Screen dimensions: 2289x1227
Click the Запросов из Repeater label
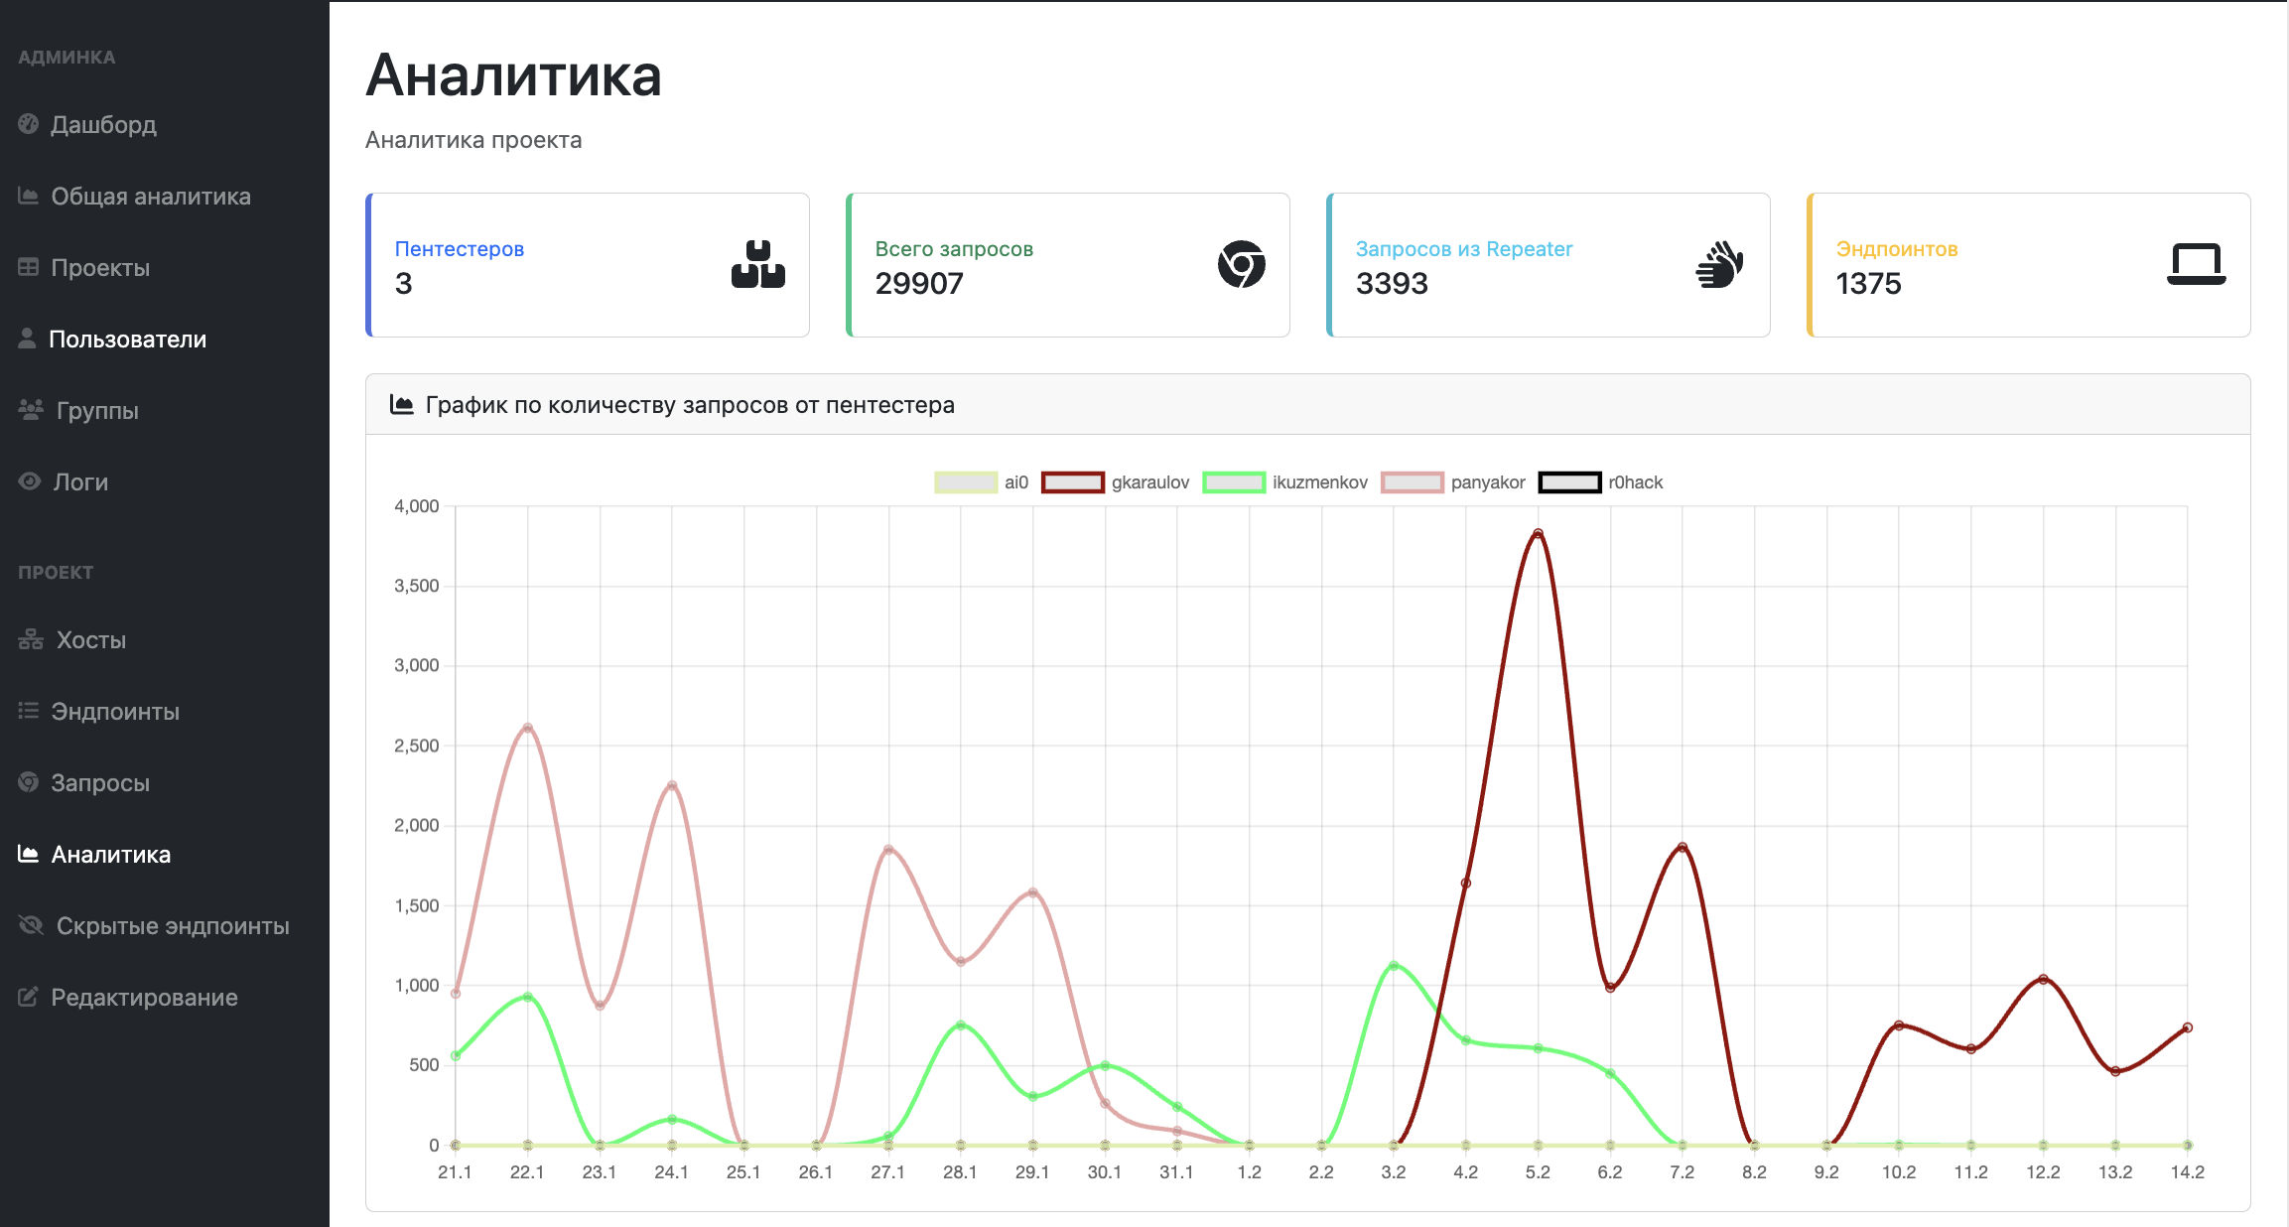pyautogui.click(x=1464, y=248)
